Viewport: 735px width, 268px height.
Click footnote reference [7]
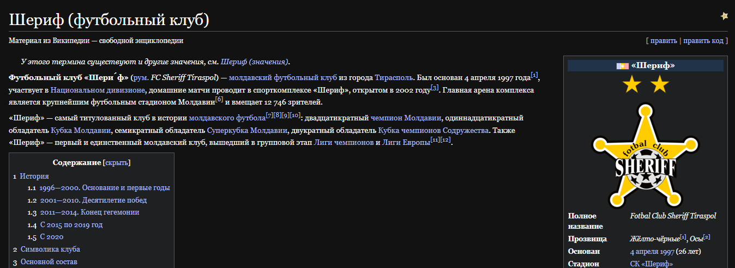pyautogui.click(x=269, y=115)
